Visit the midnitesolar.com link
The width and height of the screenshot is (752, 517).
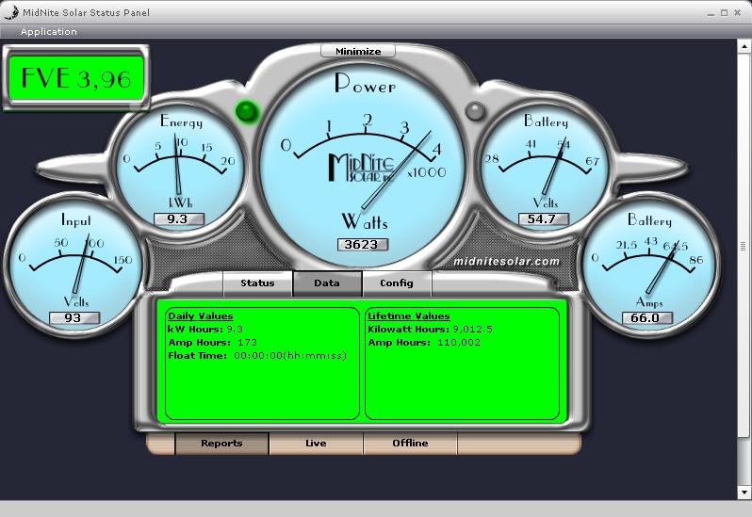click(506, 262)
